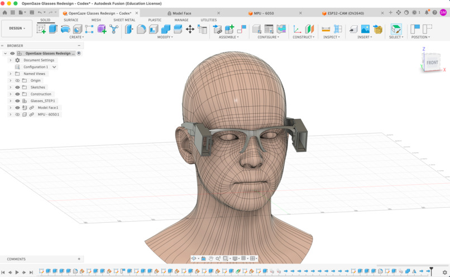Open the ASSEMBLE dropdown menu
450x277 pixels.
(229, 37)
